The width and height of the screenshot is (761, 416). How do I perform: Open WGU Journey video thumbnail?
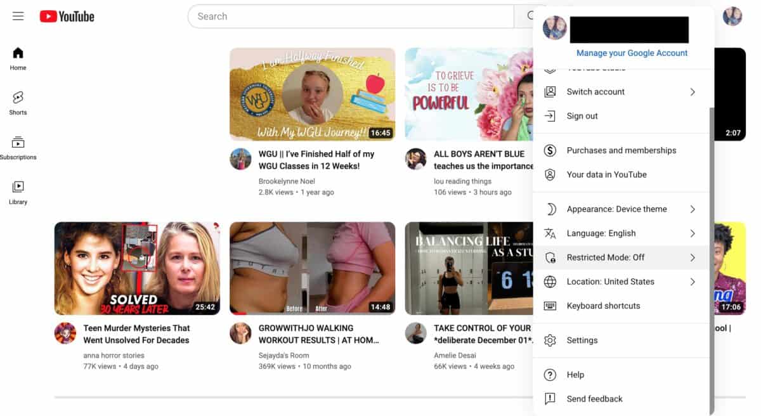click(x=312, y=94)
